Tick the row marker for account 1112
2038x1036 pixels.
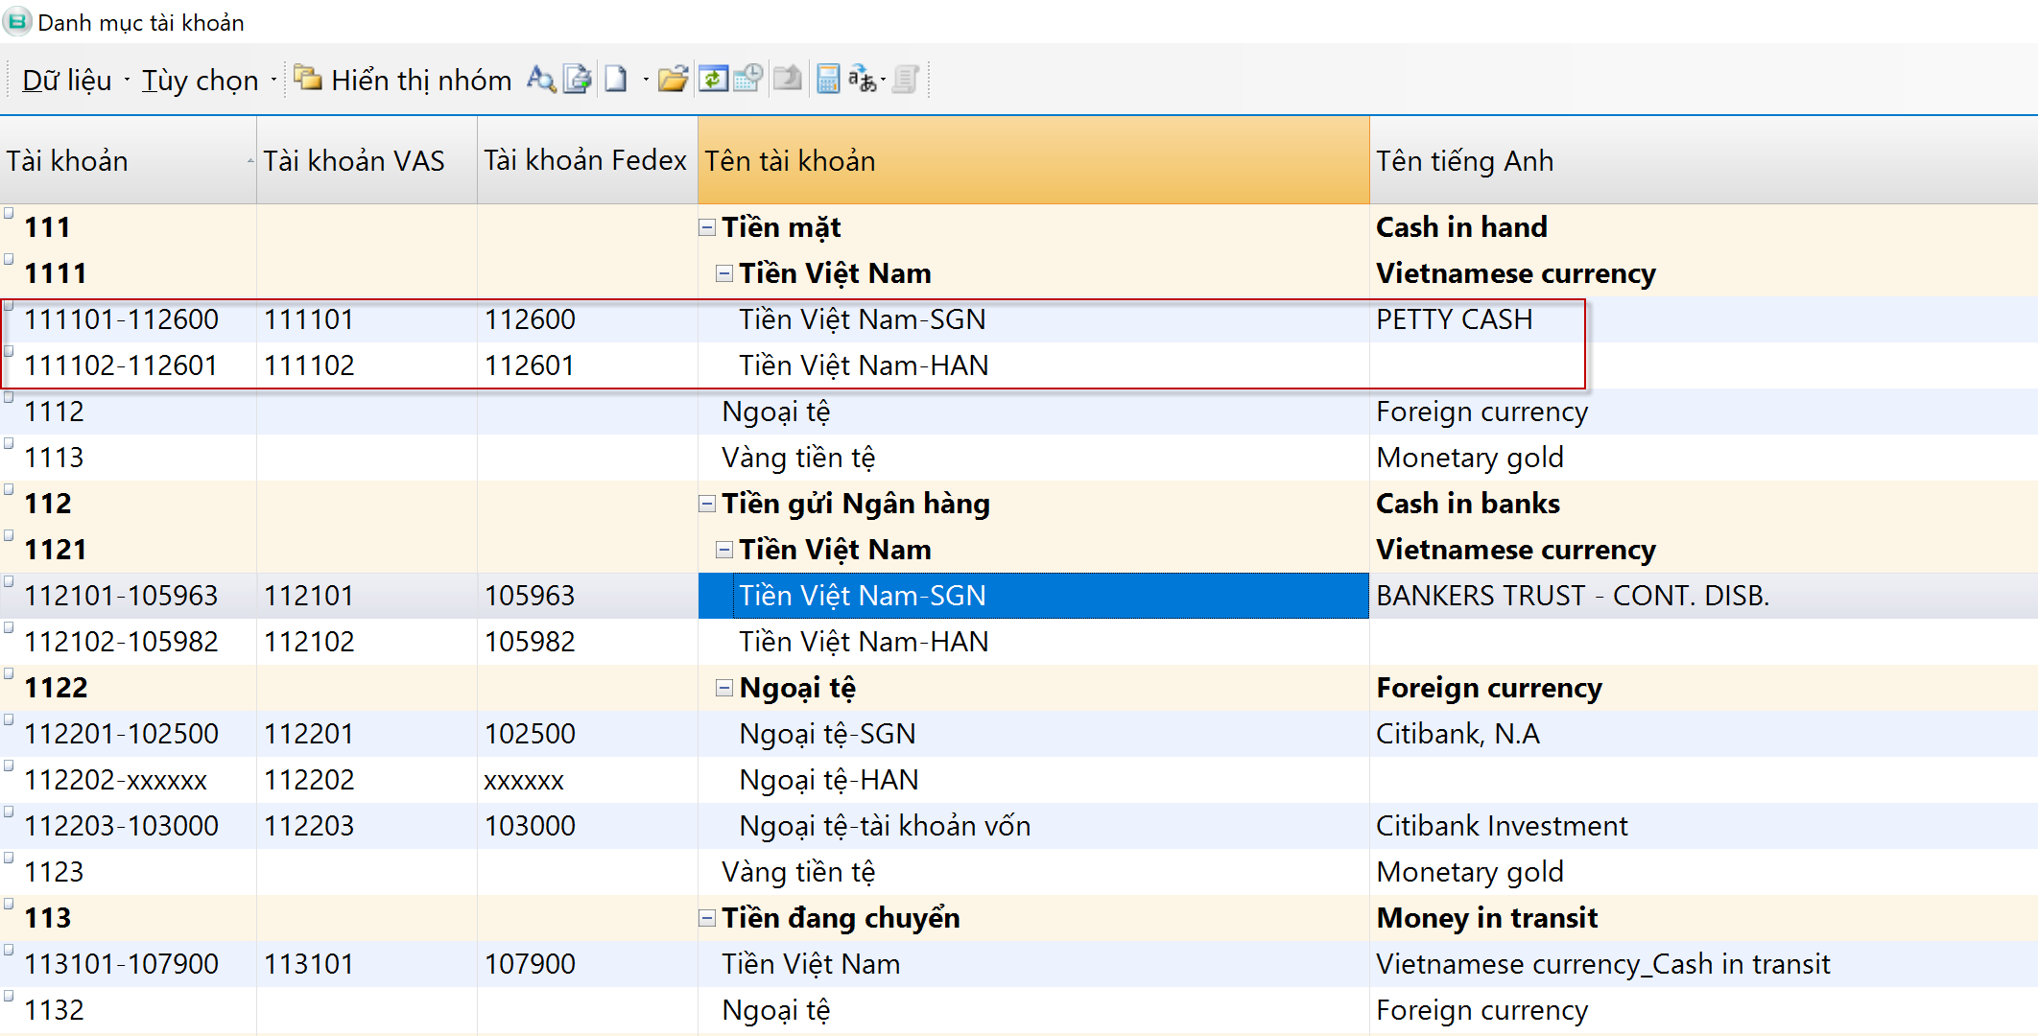tap(9, 397)
